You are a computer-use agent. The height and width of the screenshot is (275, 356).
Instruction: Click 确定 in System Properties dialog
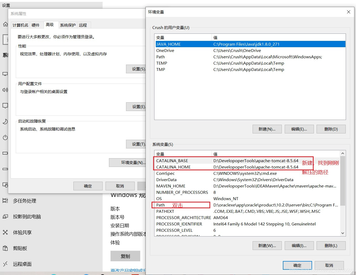(x=88, y=186)
